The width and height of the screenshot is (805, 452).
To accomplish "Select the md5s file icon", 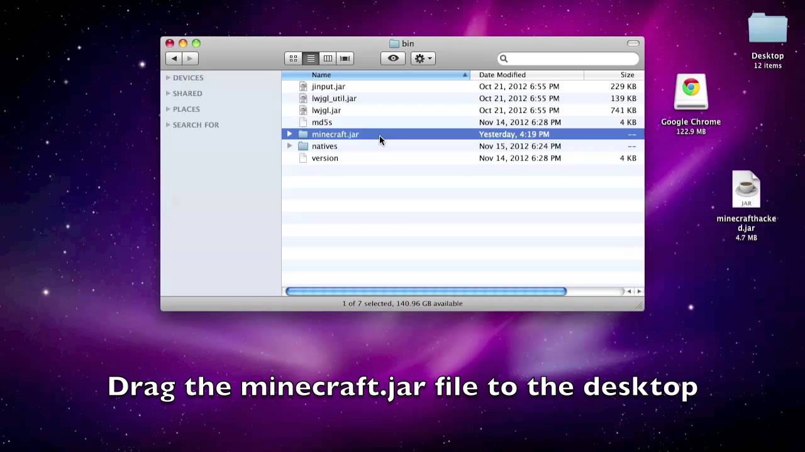I will (x=303, y=122).
